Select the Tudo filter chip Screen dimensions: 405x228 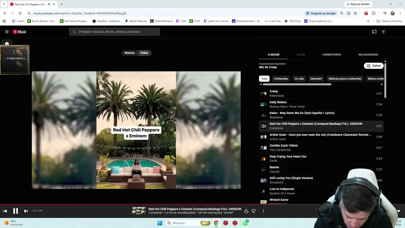click(x=264, y=79)
